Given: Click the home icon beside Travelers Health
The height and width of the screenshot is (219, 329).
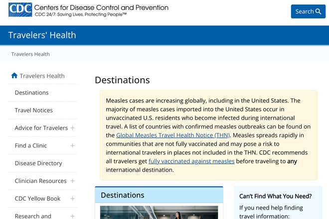Looking at the screenshot, I should [x=14, y=76].
